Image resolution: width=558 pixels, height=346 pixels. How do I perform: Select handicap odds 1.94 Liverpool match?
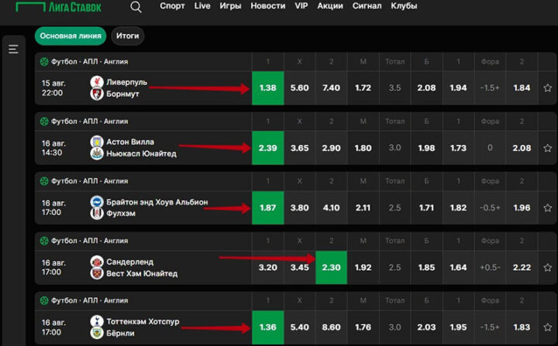point(458,88)
